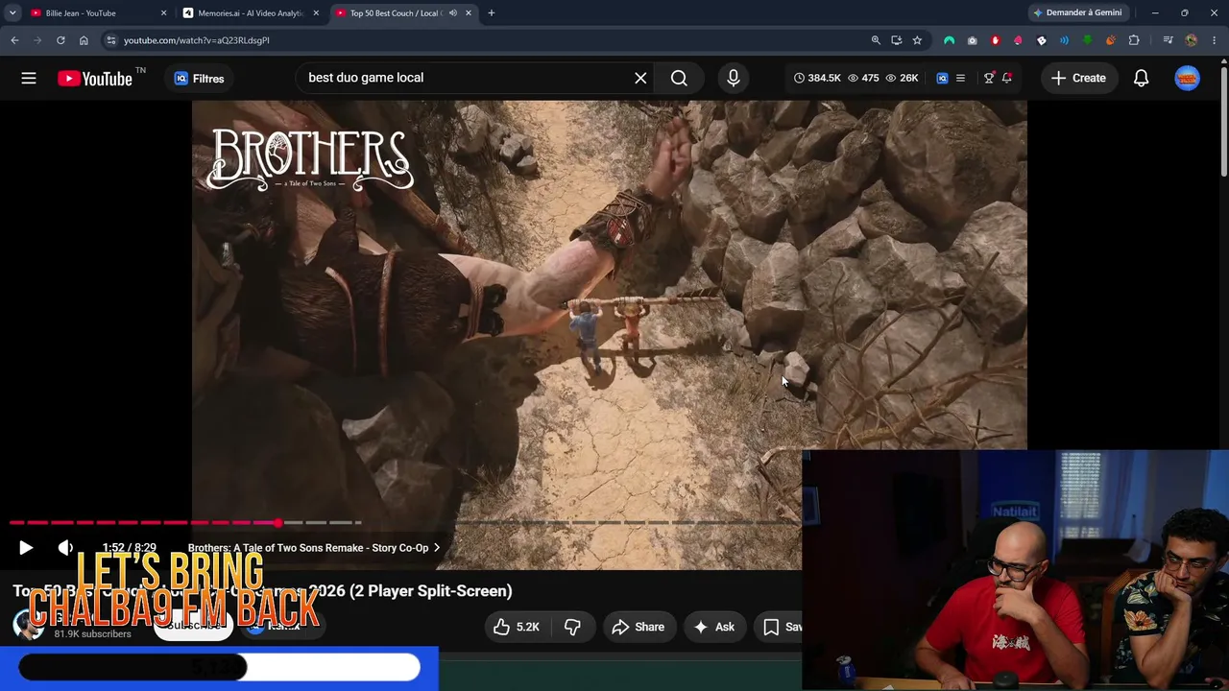
Task: Submit search with the magnifier button
Action: click(679, 78)
